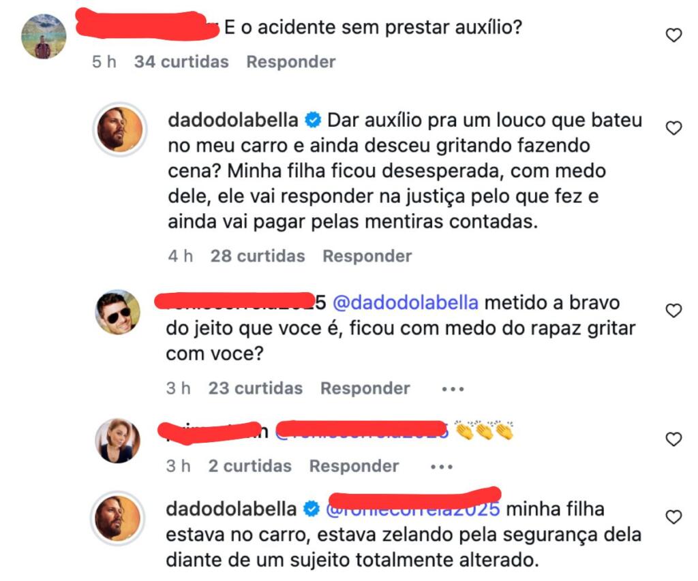Reply to the comment with 23 curtidas

tap(365, 388)
